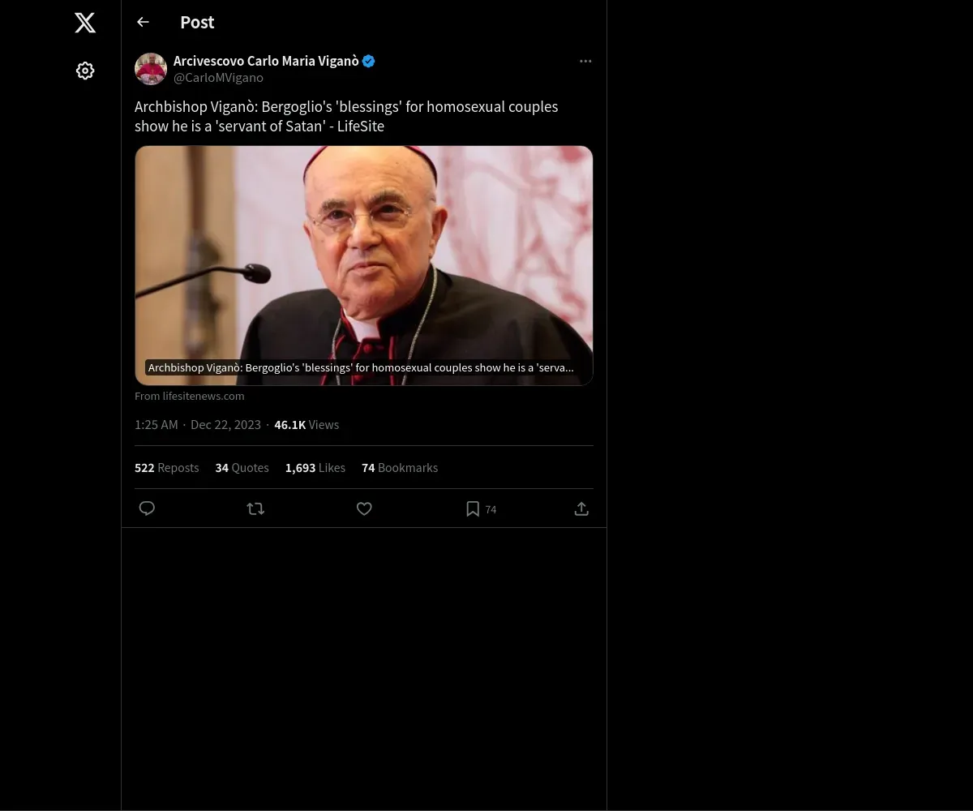Repost using the retweet arrows icon
The height and width of the screenshot is (811, 973).
[255, 508]
